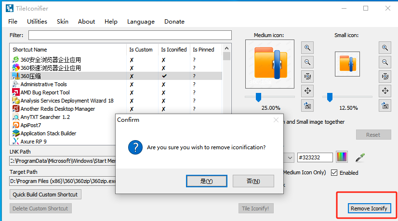Decline with the 否(N) button
The height and width of the screenshot is (221, 398).
click(253, 181)
